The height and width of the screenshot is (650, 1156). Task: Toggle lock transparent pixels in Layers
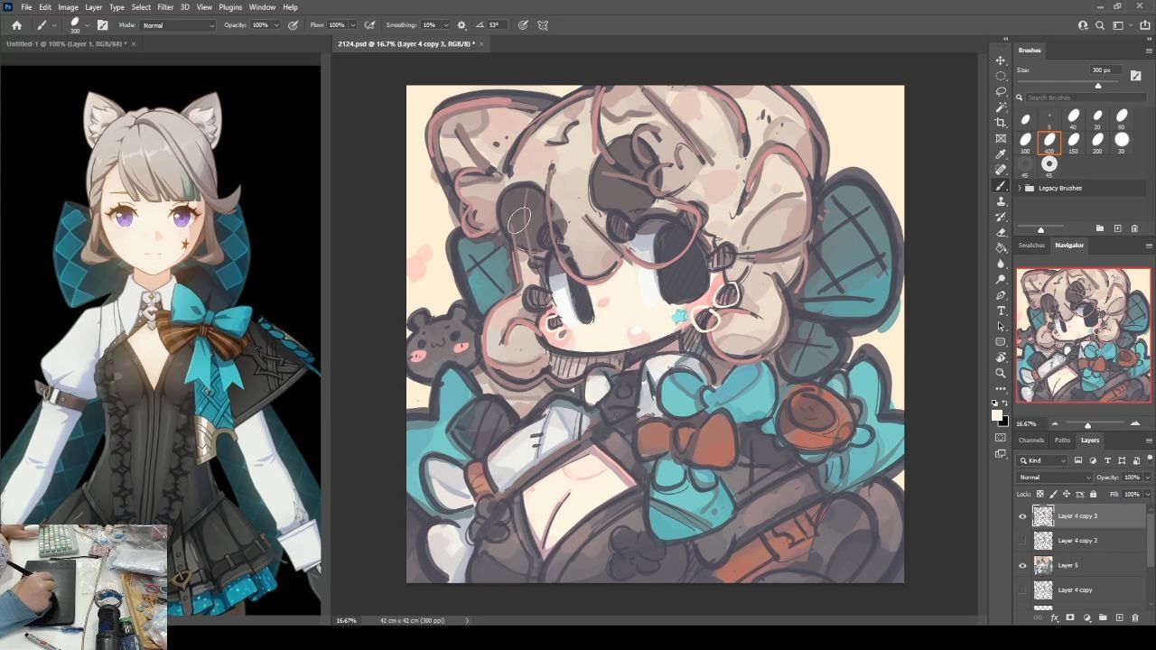click(1040, 494)
